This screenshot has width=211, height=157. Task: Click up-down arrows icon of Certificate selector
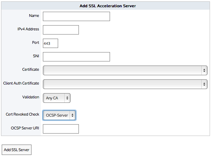click(x=204, y=70)
